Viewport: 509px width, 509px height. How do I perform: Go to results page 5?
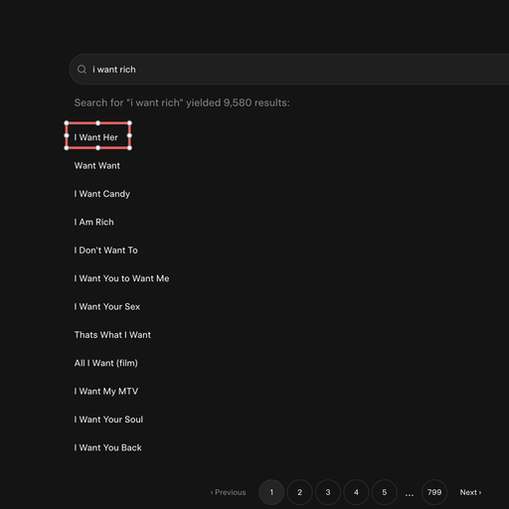tap(385, 492)
